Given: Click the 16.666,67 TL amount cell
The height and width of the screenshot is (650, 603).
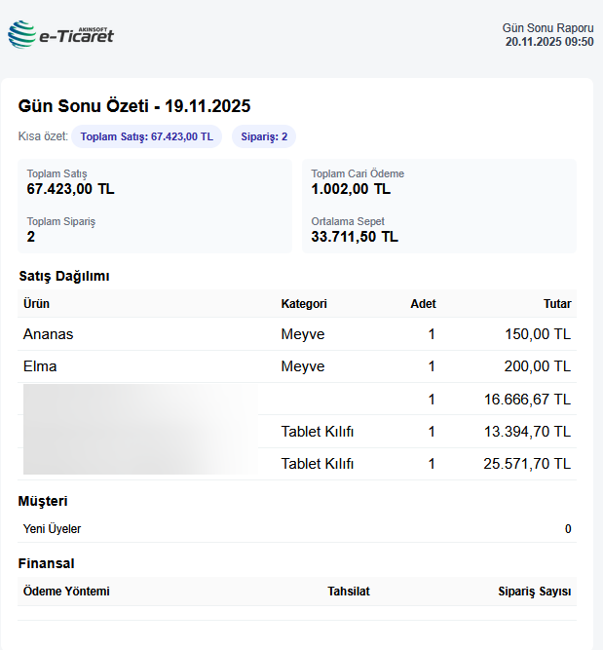Looking at the screenshot, I should coord(527,400).
